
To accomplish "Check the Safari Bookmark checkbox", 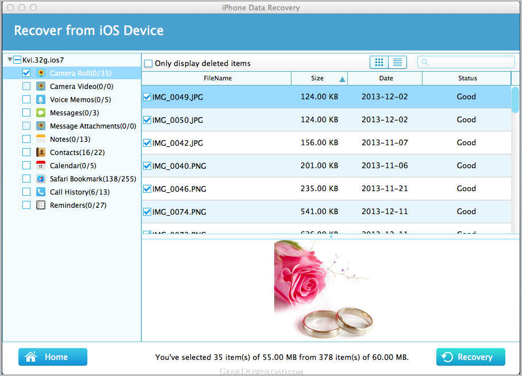I will 26,179.
